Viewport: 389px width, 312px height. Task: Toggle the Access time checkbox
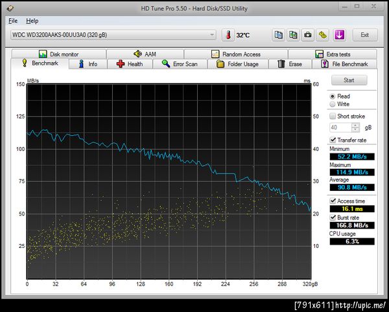click(x=333, y=201)
